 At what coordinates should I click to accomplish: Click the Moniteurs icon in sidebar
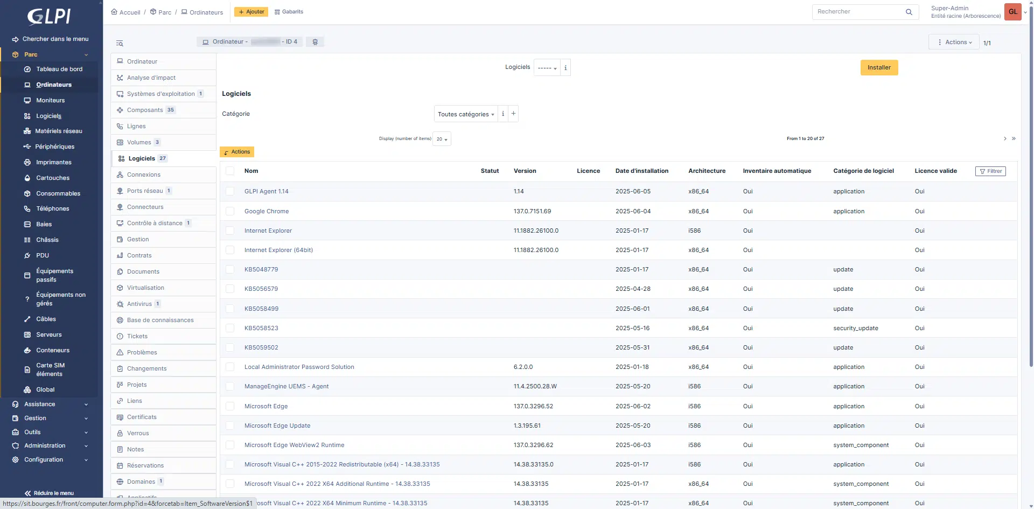[x=27, y=100]
